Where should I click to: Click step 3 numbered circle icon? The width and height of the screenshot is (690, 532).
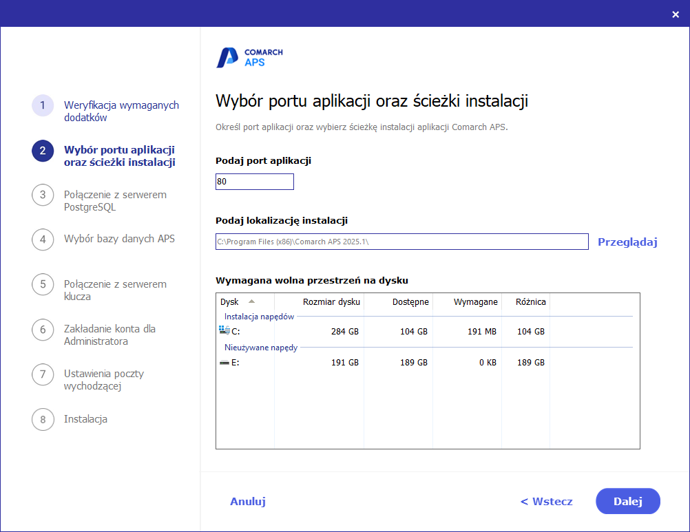42,195
